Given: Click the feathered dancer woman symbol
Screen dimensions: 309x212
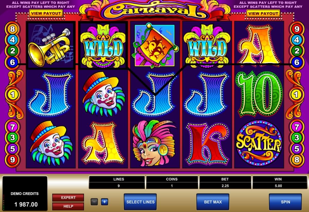Looking at the screenshot, I should pos(154,143).
